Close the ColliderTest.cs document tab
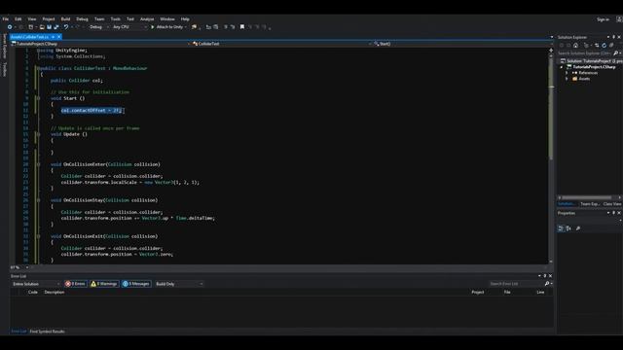623x350 pixels. (x=58, y=37)
